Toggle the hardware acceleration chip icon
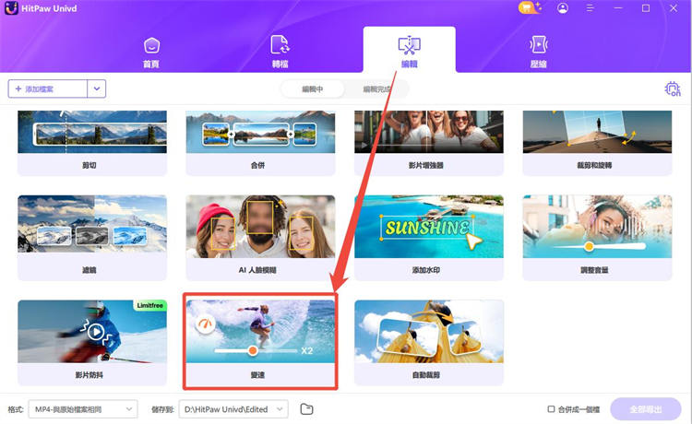 click(673, 89)
